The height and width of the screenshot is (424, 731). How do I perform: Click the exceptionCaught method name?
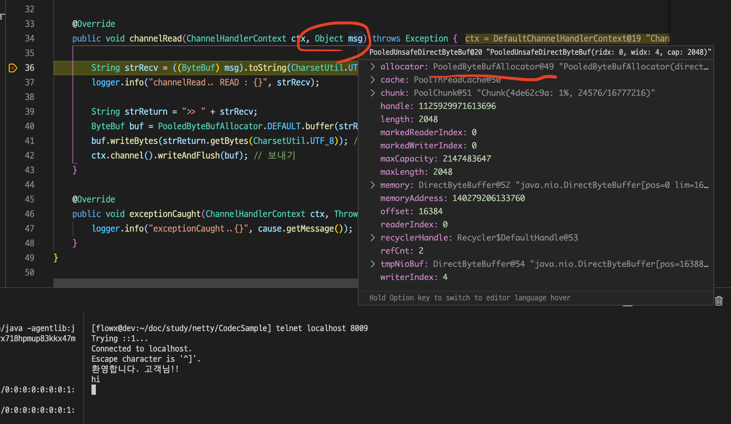point(165,214)
